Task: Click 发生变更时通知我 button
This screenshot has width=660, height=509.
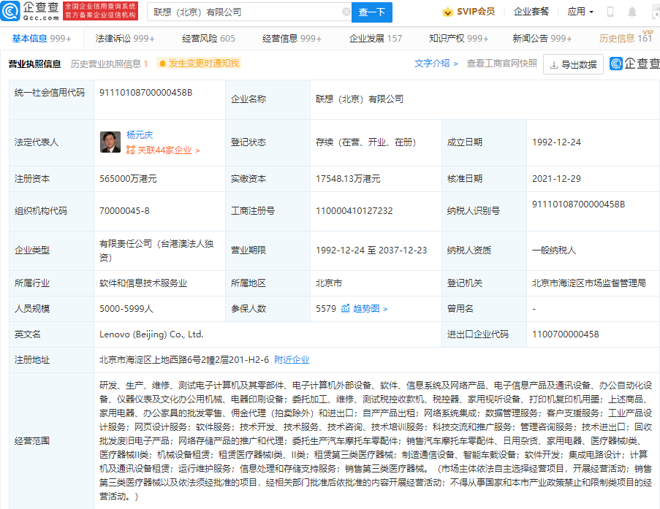Action: coord(199,64)
